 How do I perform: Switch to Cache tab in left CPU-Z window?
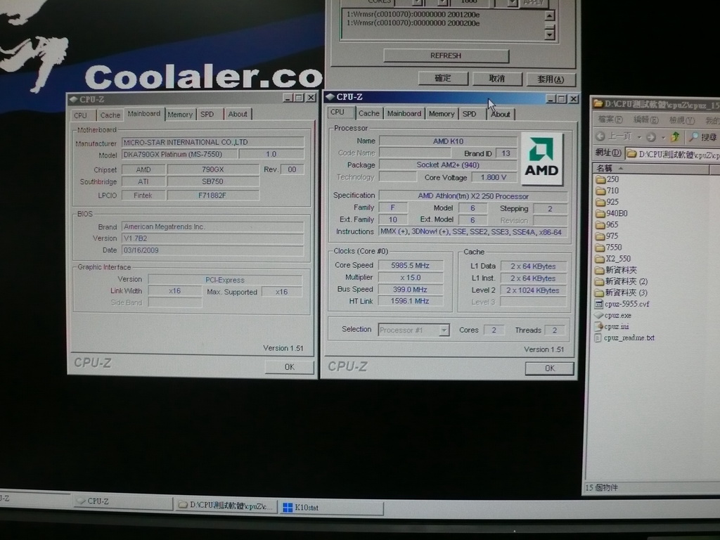pyautogui.click(x=110, y=115)
